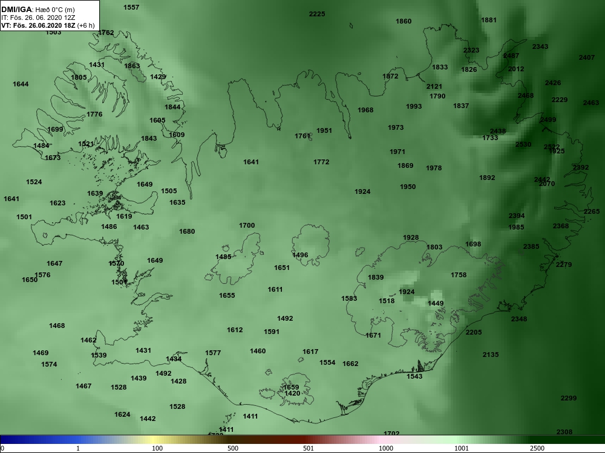Pick the offshore value 2299
This screenshot has width=605, height=453.
[x=569, y=398]
